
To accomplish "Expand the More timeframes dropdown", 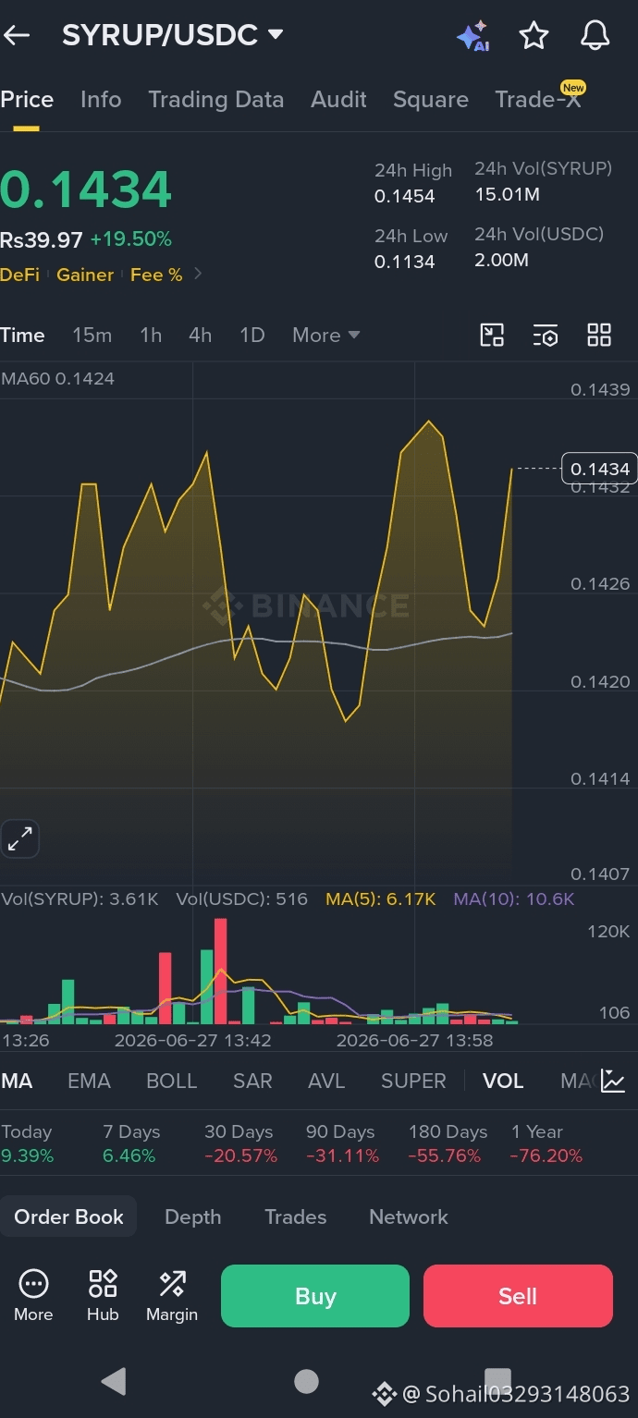I will pos(325,335).
